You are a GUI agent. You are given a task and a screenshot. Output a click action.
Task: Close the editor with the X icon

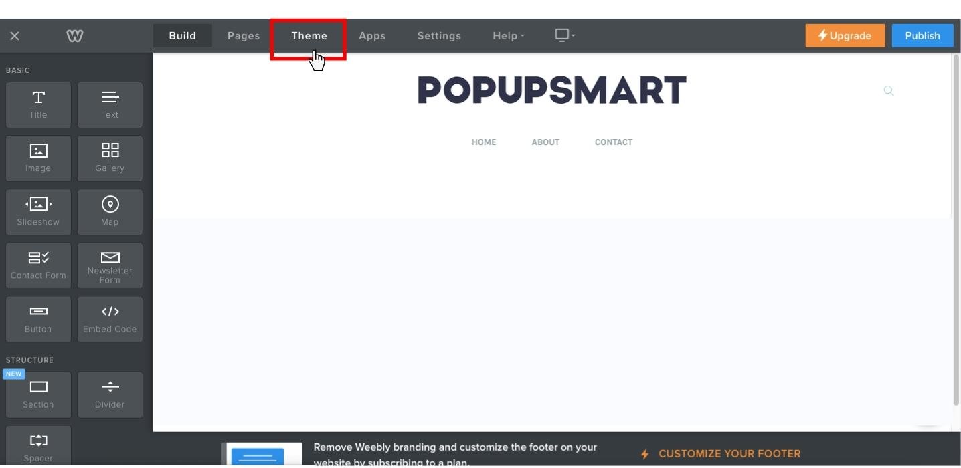pos(15,36)
